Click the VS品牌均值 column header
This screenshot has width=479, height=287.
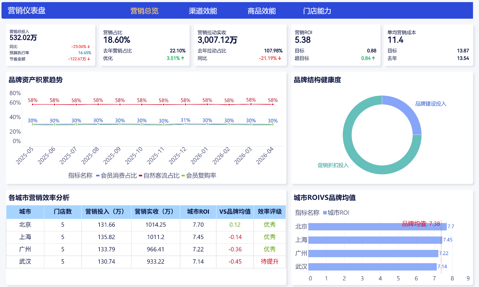(235, 212)
